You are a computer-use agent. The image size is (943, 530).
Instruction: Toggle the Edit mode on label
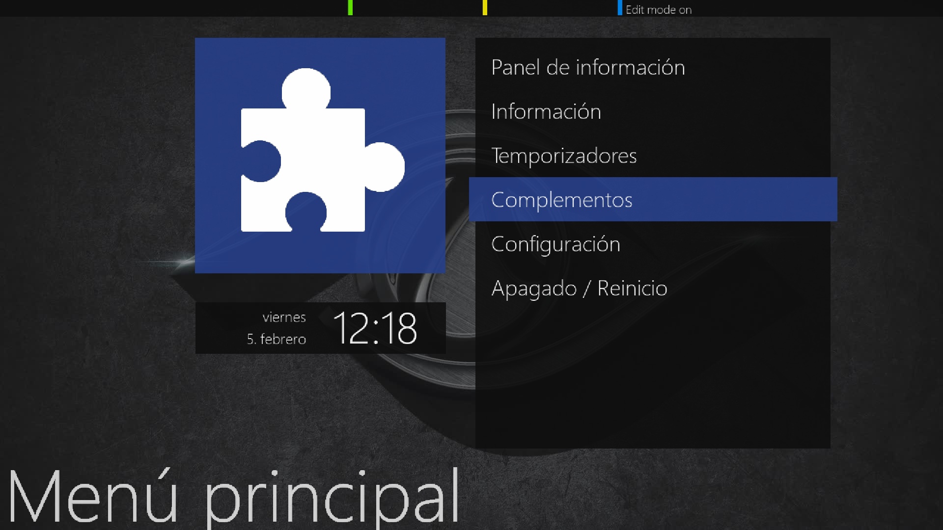click(659, 10)
